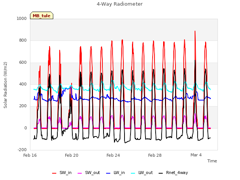Click the 600 y-axis tick label
Viewport: 240px width, 180px height.
click(23, 63)
